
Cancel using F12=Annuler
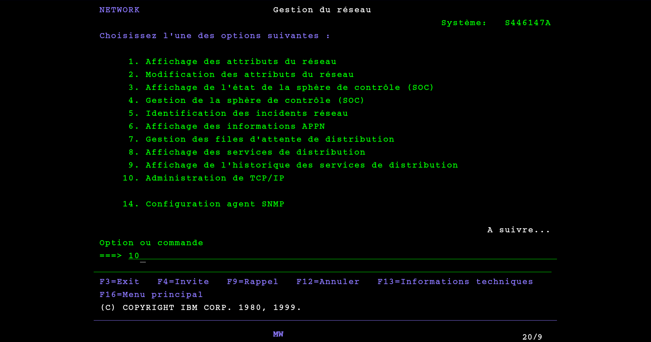pyautogui.click(x=328, y=282)
